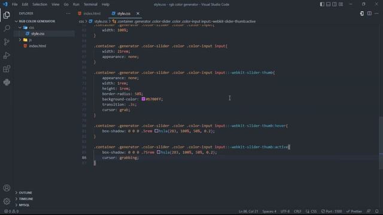Click the Prettier status bar item

354,211
